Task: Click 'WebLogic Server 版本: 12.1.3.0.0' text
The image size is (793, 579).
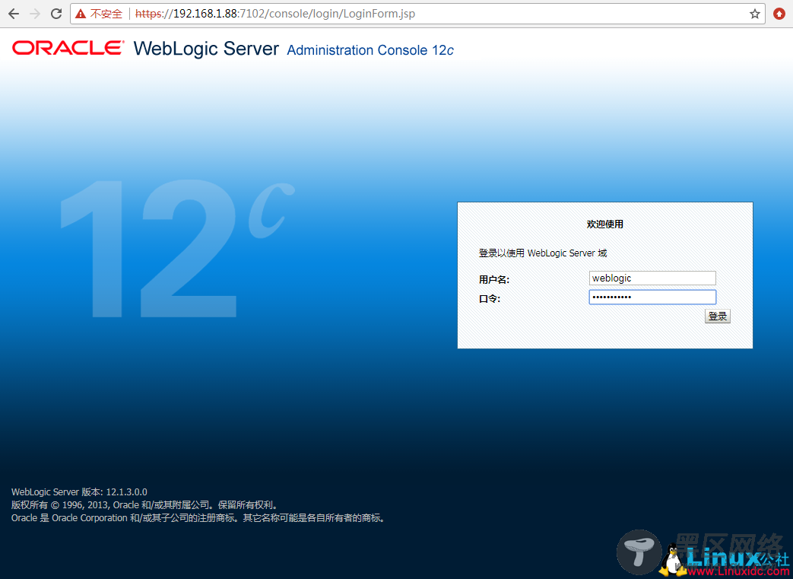Action: tap(79, 492)
